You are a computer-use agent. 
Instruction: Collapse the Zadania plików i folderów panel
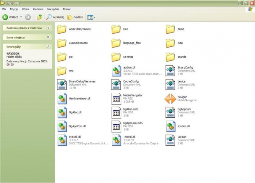[x=48, y=27]
